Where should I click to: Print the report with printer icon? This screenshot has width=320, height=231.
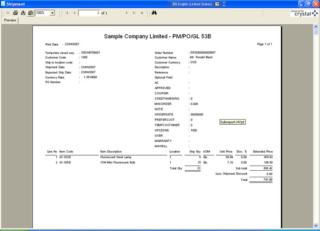15,13
